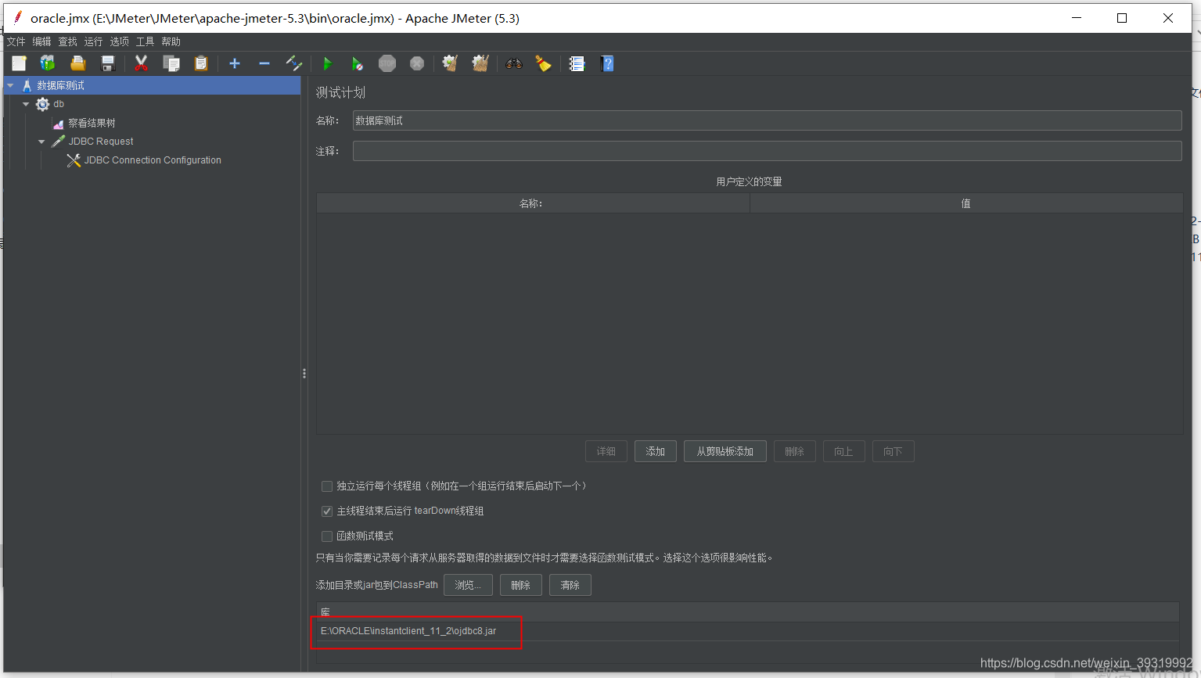Image resolution: width=1201 pixels, height=678 pixels.
Task: Collapse the JDBC Request tree node
Action: point(41,142)
